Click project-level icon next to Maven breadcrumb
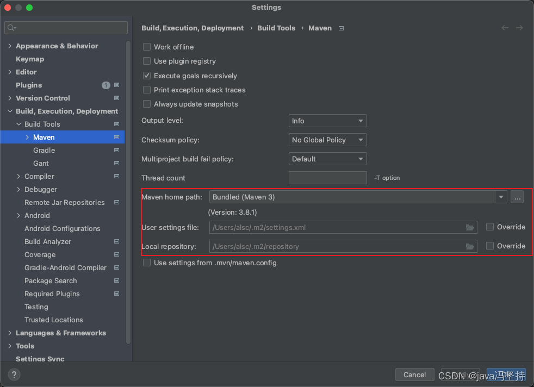The height and width of the screenshot is (387, 534). click(x=341, y=28)
